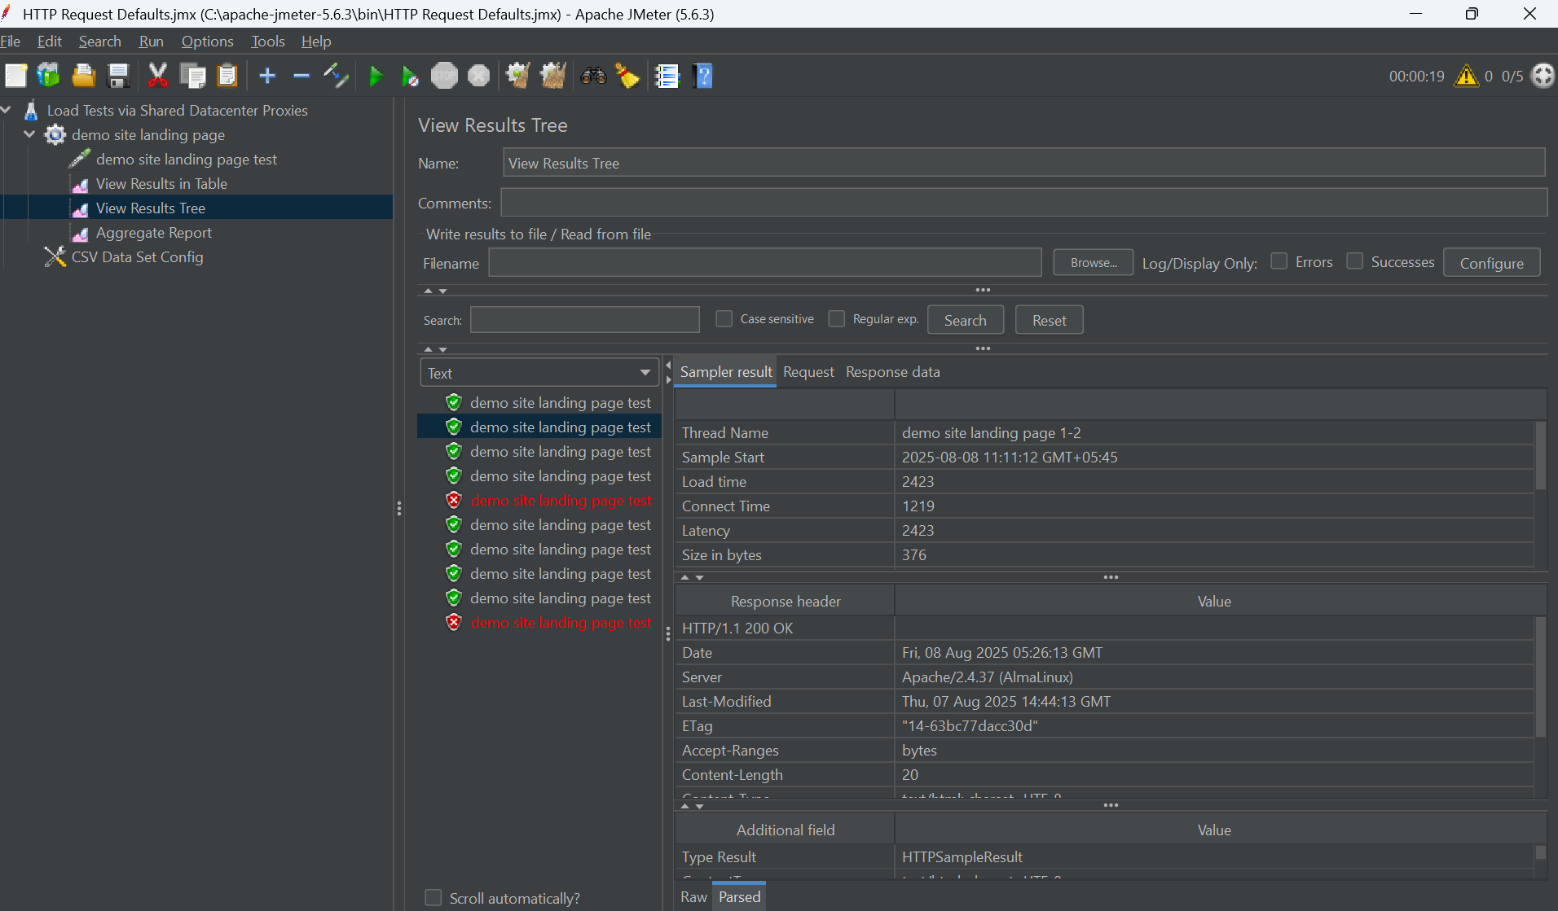
Task: Open the Templates icon in toolbar
Action: (49, 76)
